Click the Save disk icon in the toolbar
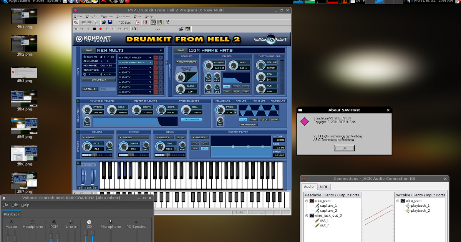This screenshot has height=242, width=461. pyautogui.click(x=111, y=22)
